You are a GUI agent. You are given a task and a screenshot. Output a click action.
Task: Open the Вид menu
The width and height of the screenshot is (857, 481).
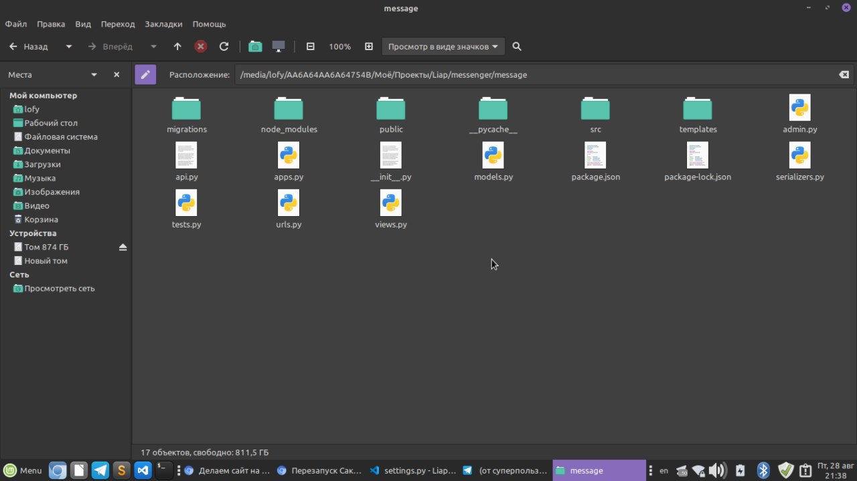tap(83, 24)
